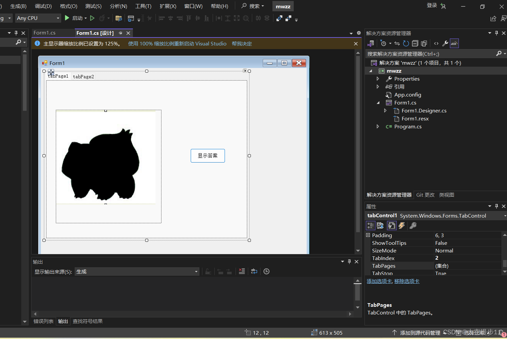
Task: Click the share icon in title bar
Action: (x=493, y=19)
